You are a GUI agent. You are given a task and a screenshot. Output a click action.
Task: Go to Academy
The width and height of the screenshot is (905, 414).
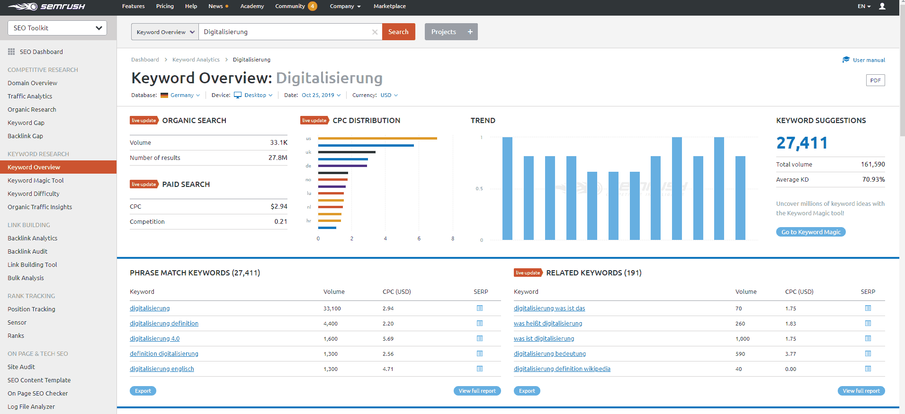coord(252,6)
